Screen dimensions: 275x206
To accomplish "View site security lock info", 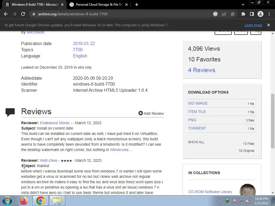I will point(34,14).
